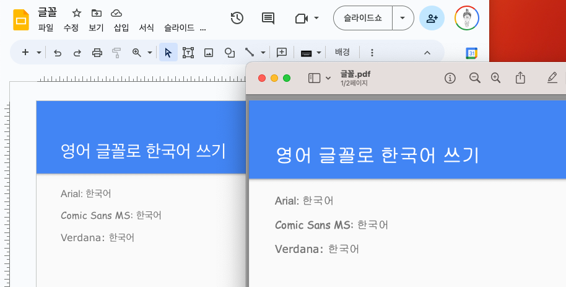566x287 pixels.
Task: Move presentation to folder icon
Action: coord(97,14)
